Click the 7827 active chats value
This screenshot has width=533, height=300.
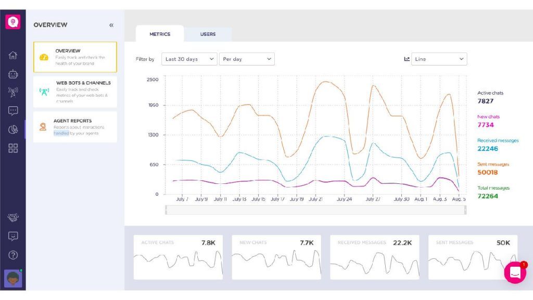(x=486, y=102)
